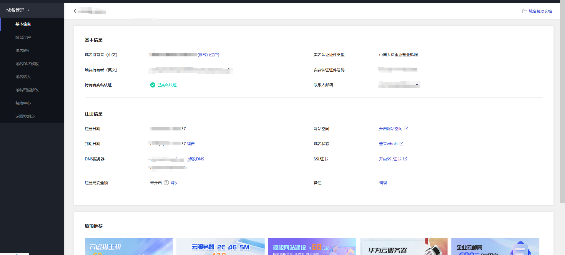Image resolution: width=565 pixels, height=255 pixels.
Task: Open the 模板网站建设 promotion banner
Action: click(x=312, y=246)
